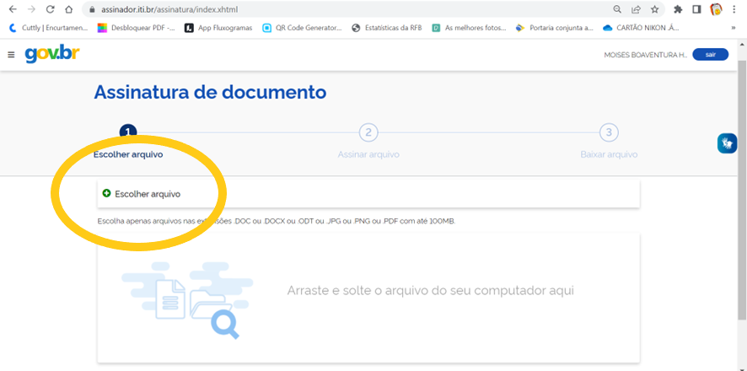Viewport: 747px width, 371px height.
Task: Select step 2 Assinar arquivo
Action: [x=368, y=132]
